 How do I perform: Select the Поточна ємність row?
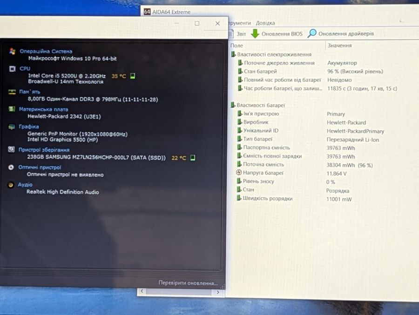pyautogui.click(x=305, y=165)
